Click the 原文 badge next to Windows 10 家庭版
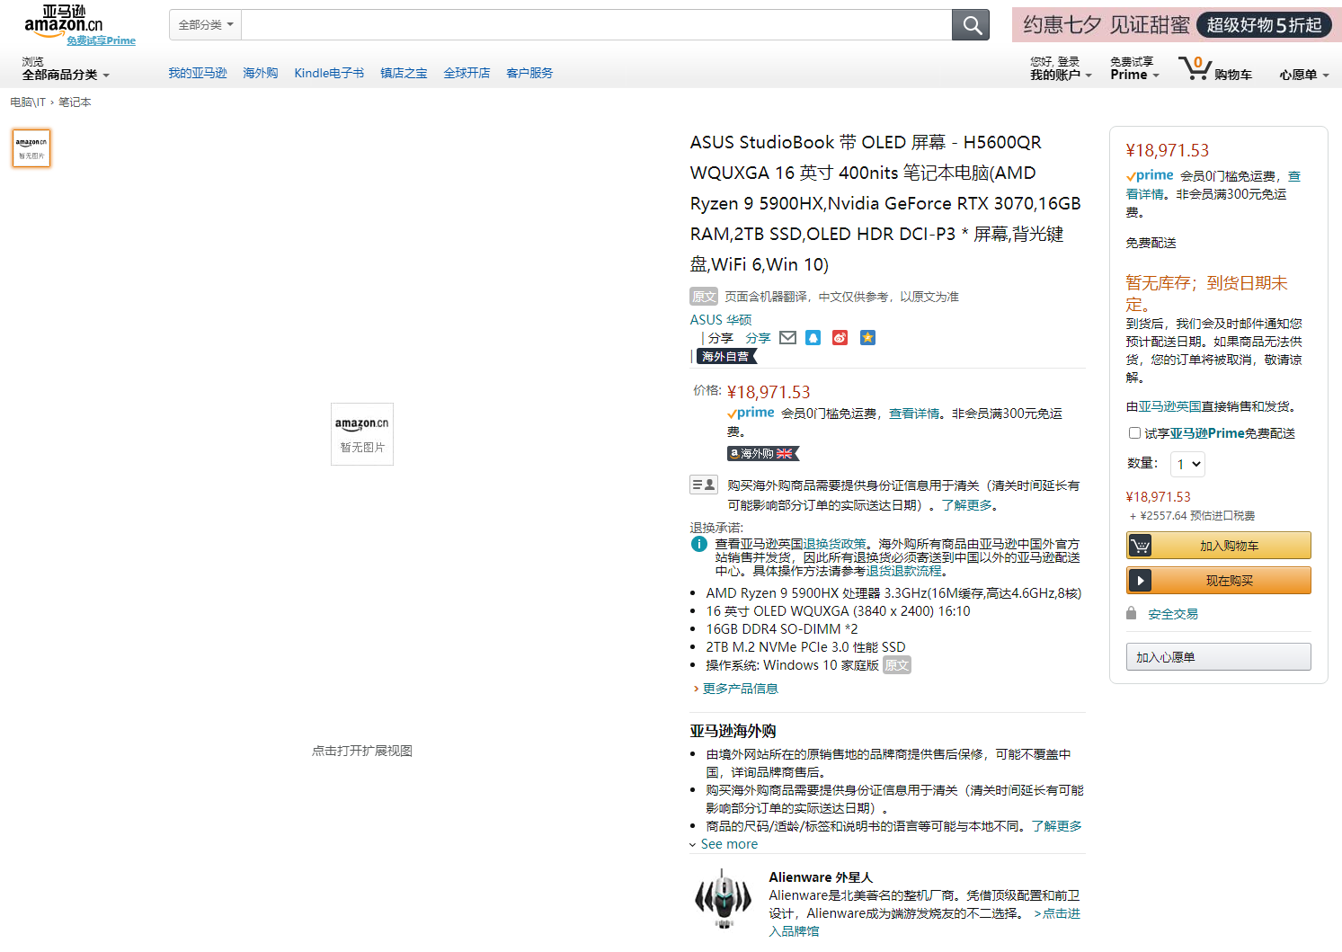The height and width of the screenshot is (952, 1342). pos(897,665)
